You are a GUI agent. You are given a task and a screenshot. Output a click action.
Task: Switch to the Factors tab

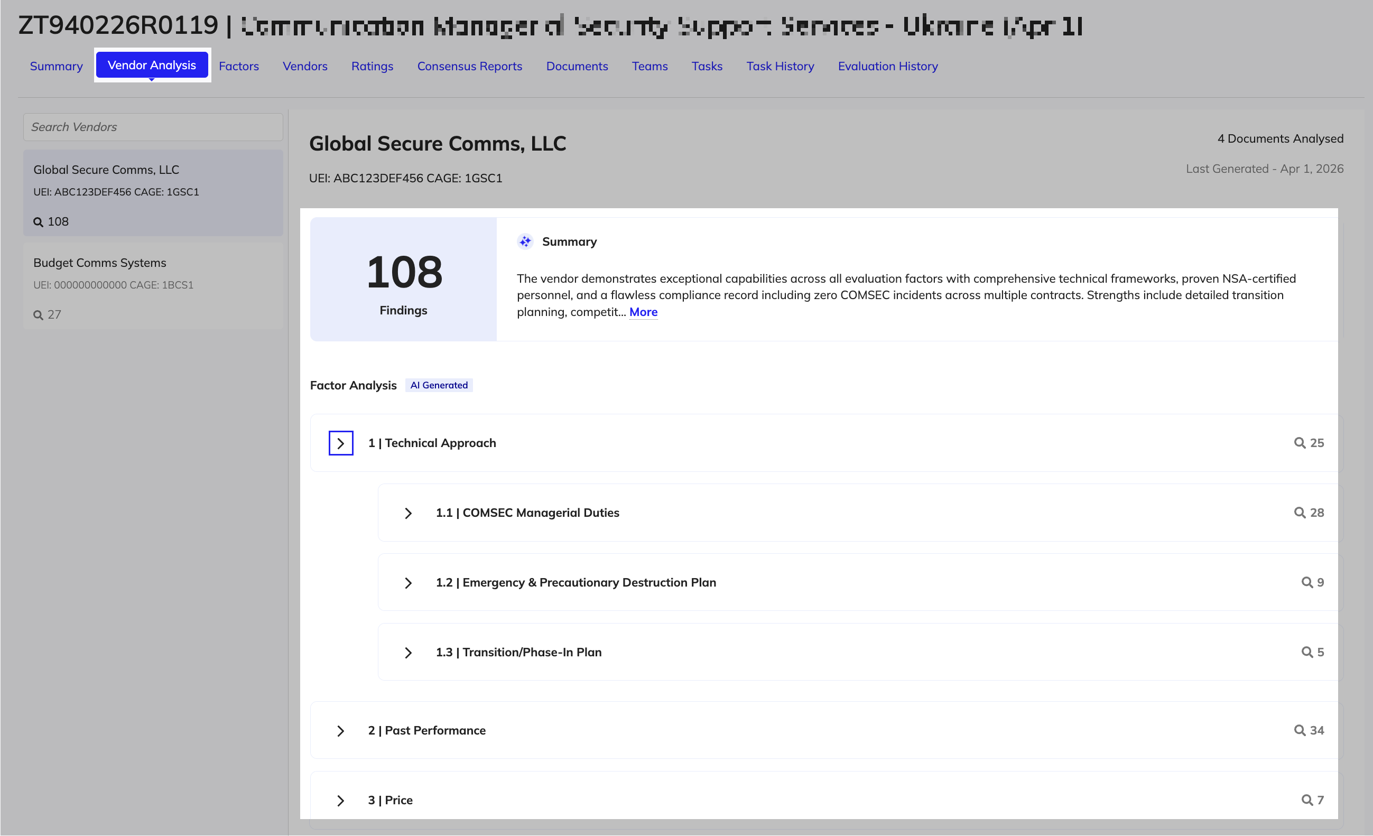(238, 66)
